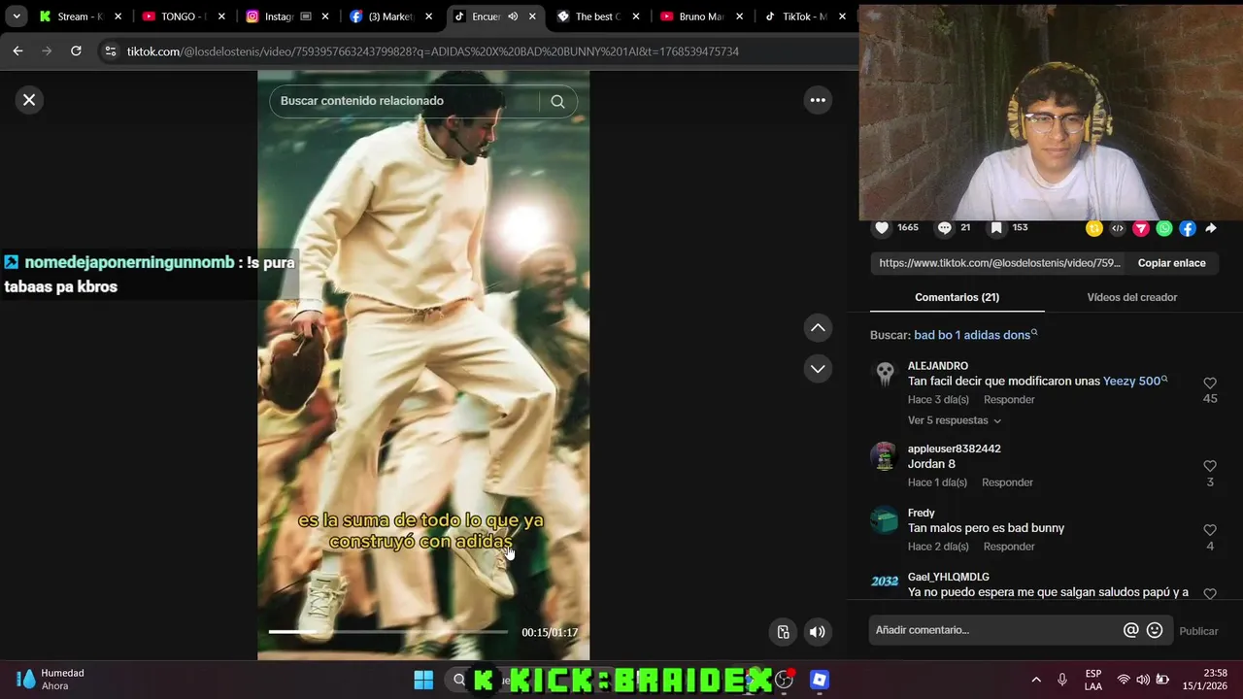This screenshot has width=1243, height=699.
Task: Open the three-dots more options menu
Action: point(818,100)
